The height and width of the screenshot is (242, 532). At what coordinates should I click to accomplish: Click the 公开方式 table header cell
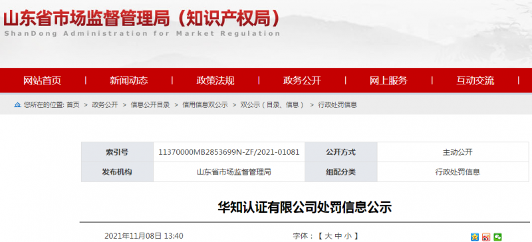(340, 152)
